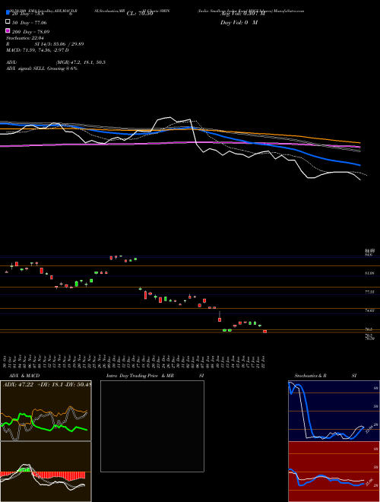Click the orange moving average line's right end
380x502 pixels.
point(359,142)
